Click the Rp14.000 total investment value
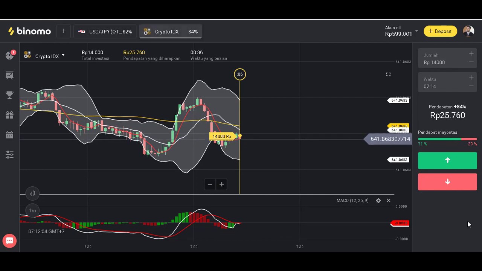 click(x=92, y=52)
